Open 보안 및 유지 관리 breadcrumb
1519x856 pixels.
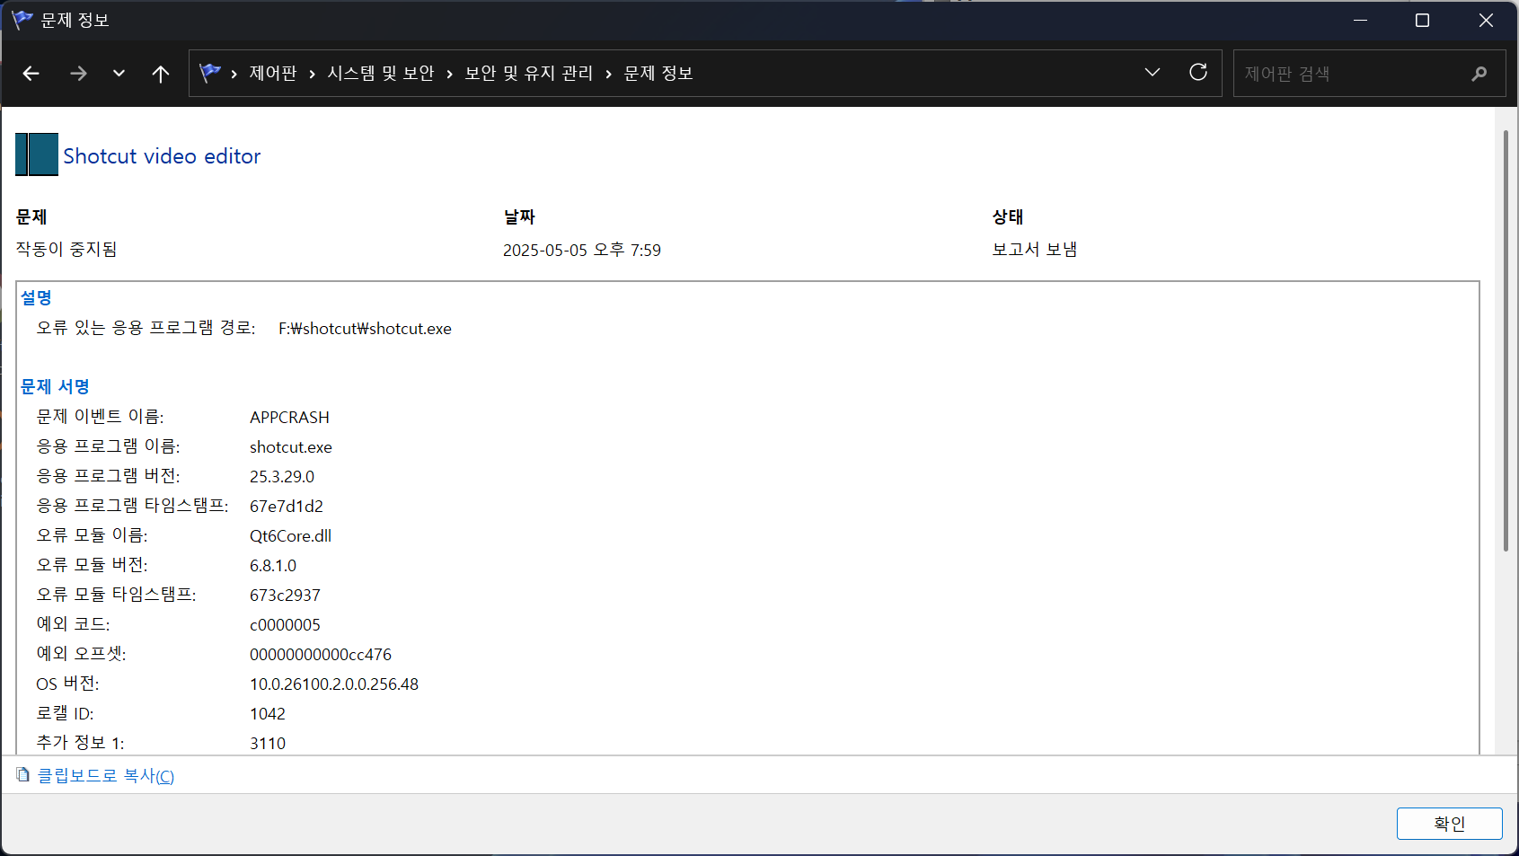click(529, 74)
